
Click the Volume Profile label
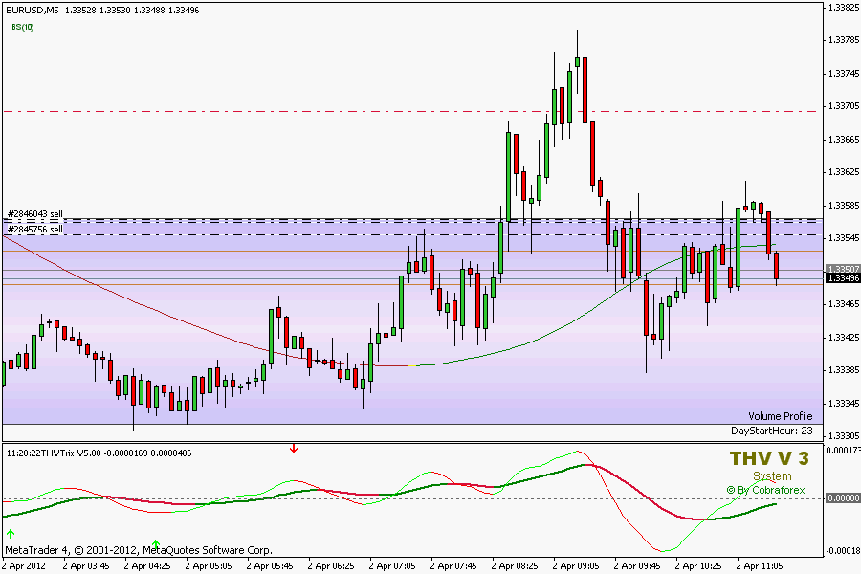click(780, 416)
